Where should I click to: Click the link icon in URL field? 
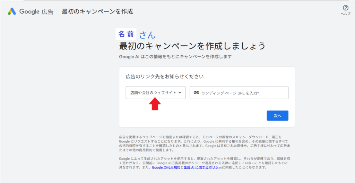point(197,93)
